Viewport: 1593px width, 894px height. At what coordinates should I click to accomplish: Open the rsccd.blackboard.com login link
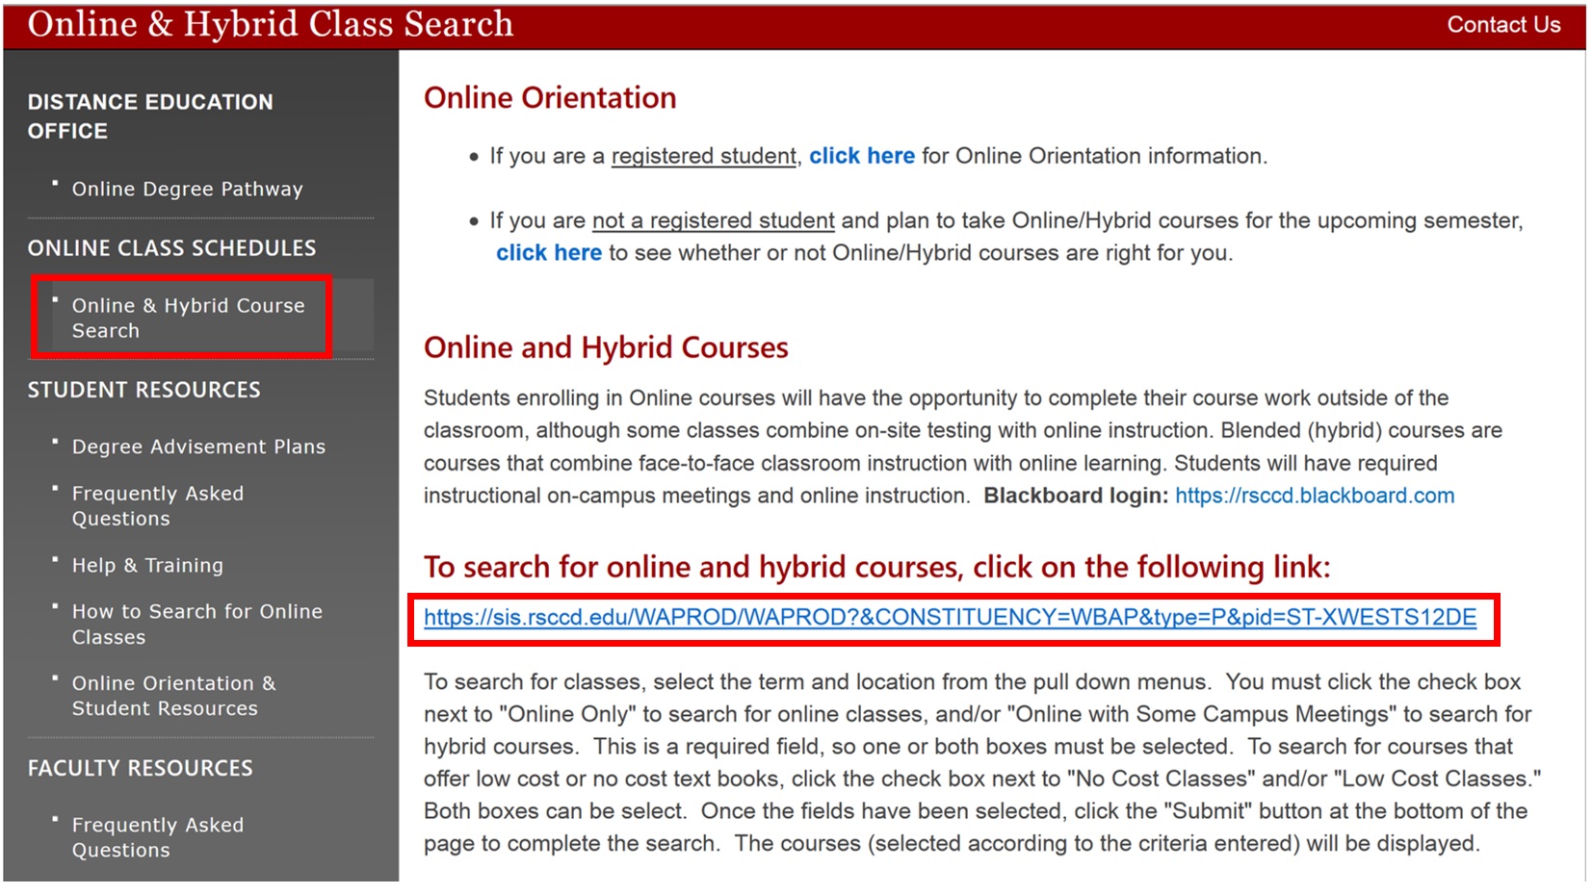(x=1314, y=496)
